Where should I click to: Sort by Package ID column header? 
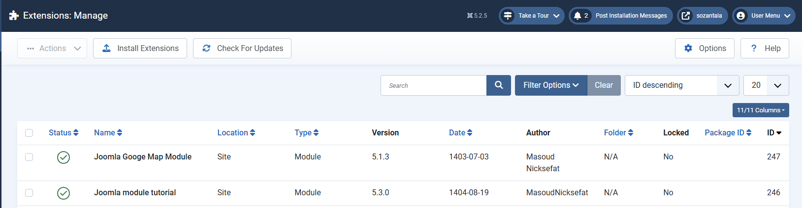(728, 133)
